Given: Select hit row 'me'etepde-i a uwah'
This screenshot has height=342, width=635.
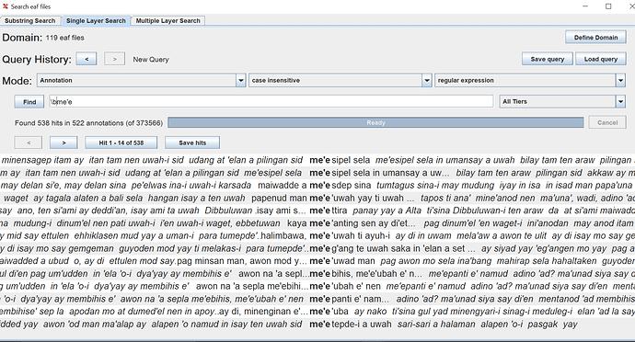Looking at the screenshot, I should (x=317, y=325).
